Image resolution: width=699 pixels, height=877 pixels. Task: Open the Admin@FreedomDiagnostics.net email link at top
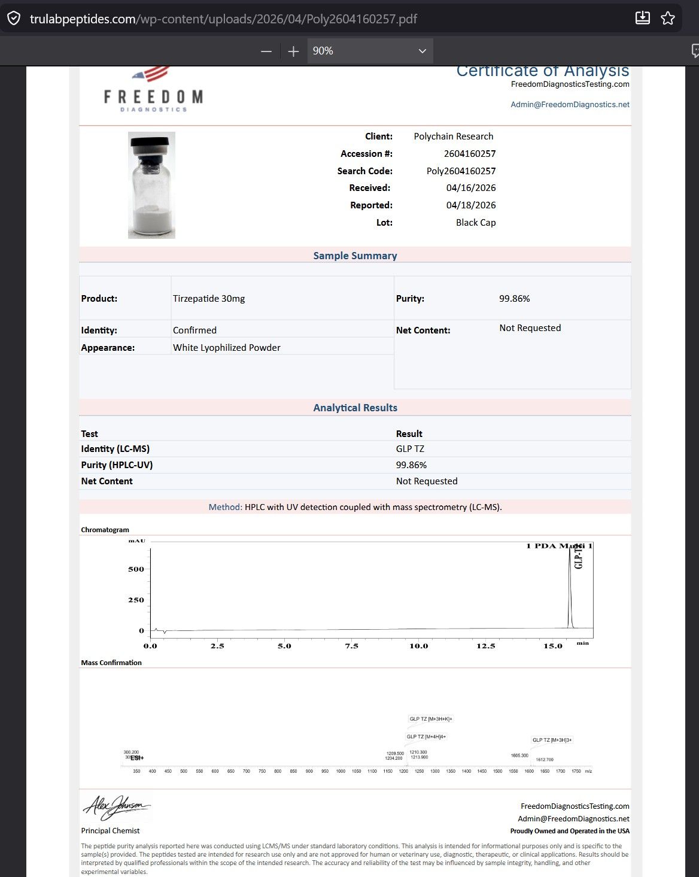click(x=570, y=104)
